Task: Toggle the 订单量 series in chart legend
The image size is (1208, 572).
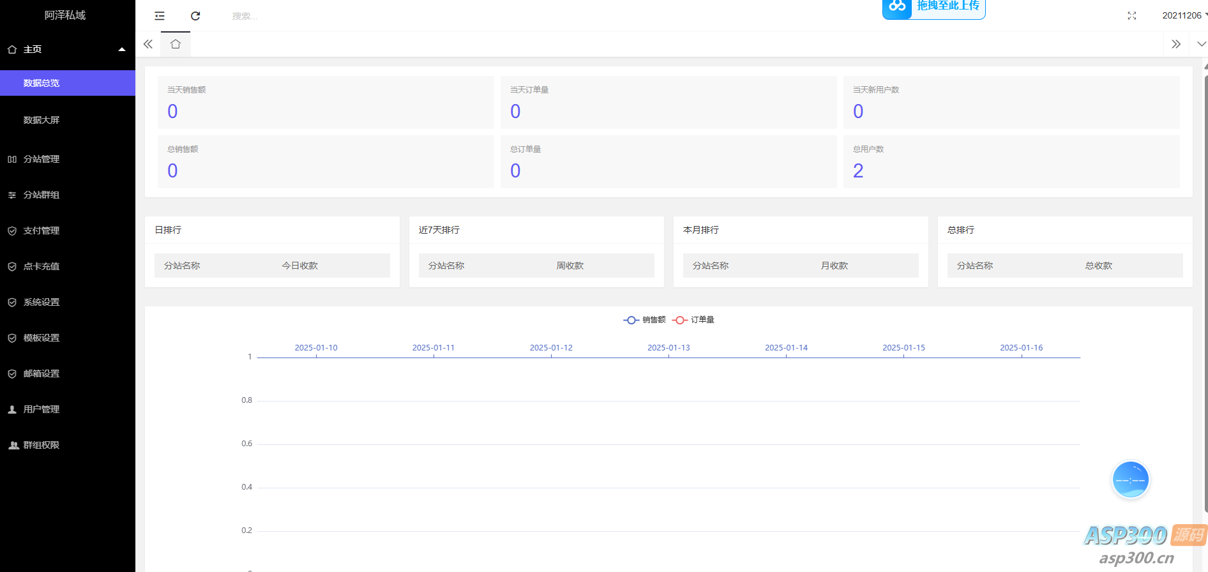Action: [693, 320]
